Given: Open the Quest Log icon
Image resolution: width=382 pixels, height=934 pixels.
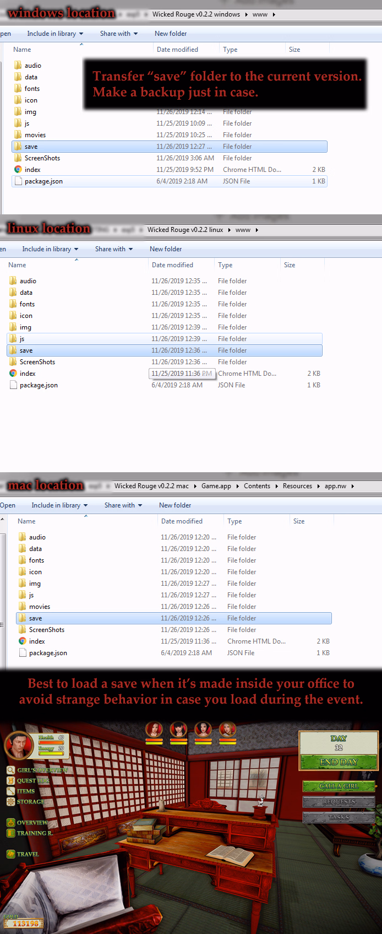Looking at the screenshot, I should tap(10, 780).
